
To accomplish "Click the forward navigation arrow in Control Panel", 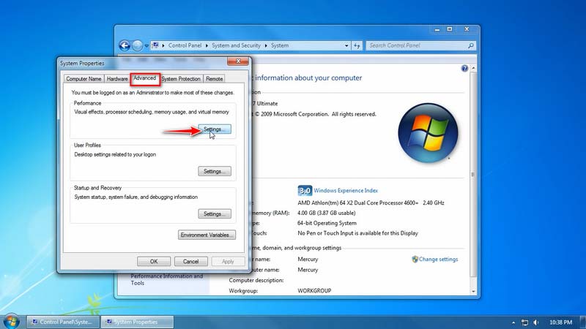I will pyautogui.click(x=138, y=45).
